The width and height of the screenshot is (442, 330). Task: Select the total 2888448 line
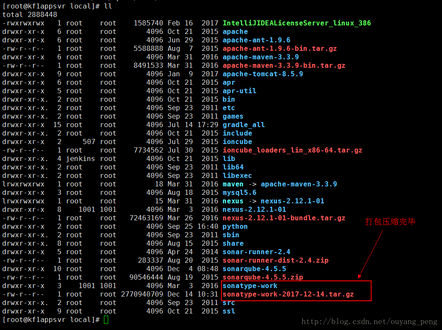click(30, 15)
